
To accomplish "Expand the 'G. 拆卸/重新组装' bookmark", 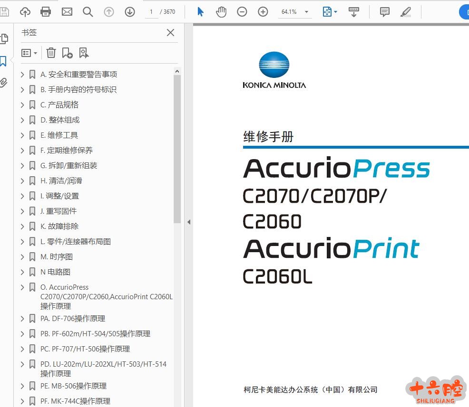I will tap(22, 166).
